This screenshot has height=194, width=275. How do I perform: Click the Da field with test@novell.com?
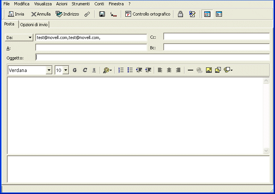pyautogui.click(x=91, y=38)
